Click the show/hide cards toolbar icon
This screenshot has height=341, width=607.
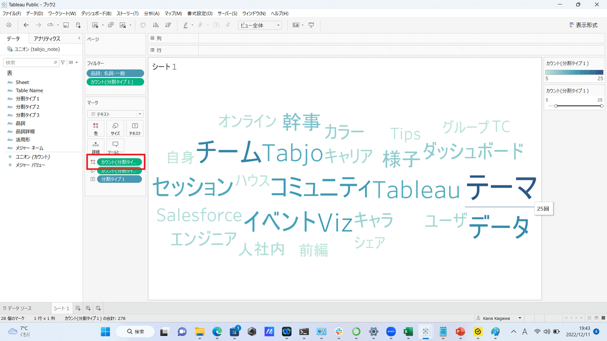[296, 25]
